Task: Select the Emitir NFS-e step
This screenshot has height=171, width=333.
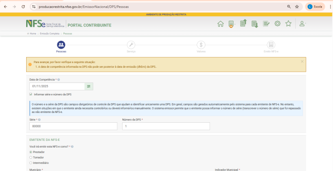Action: tap(271, 45)
